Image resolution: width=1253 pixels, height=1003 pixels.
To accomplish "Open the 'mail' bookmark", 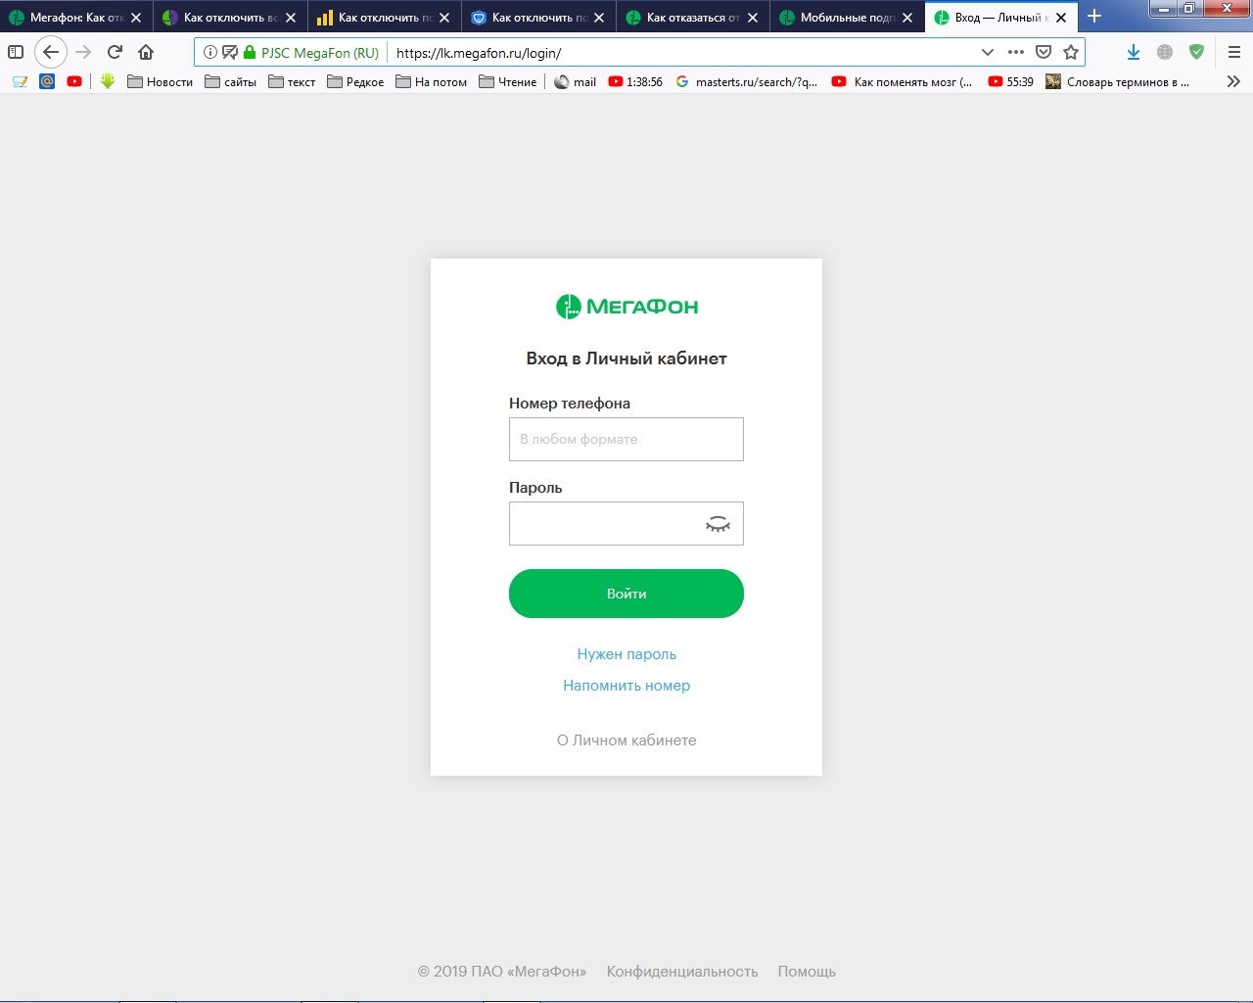I will 575,82.
